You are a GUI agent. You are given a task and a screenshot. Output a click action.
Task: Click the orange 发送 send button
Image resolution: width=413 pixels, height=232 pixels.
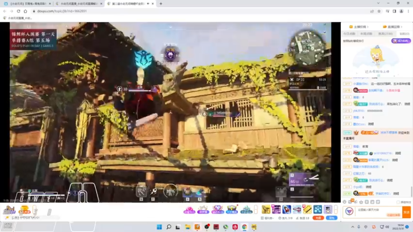[407, 212]
